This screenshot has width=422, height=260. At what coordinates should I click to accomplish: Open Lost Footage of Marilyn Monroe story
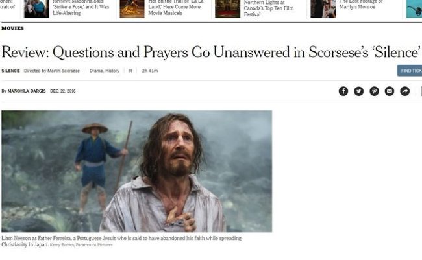pyautogui.click(x=361, y=5)
